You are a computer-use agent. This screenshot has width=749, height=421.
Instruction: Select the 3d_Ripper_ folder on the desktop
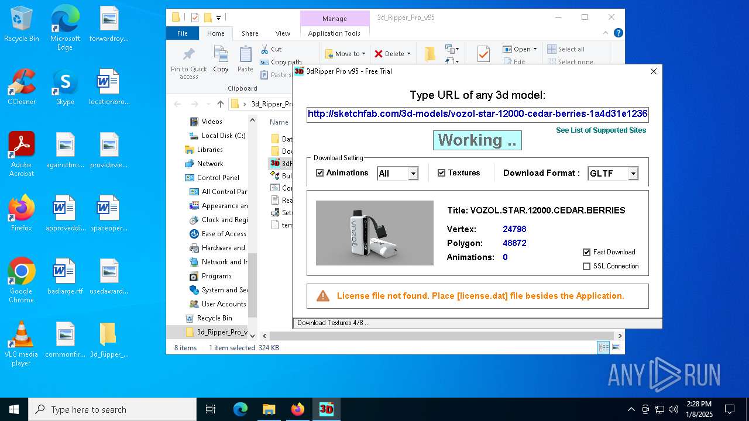pyautogui.click(x=109, y=340)
